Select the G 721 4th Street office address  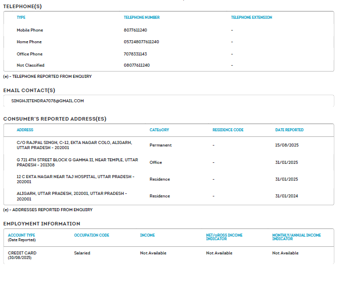click(x=77, y=162)
